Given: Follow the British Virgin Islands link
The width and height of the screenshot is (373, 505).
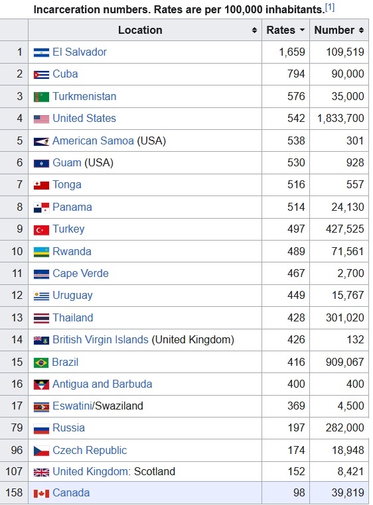Looking at the screenshot, I should (x=100, y=339).
